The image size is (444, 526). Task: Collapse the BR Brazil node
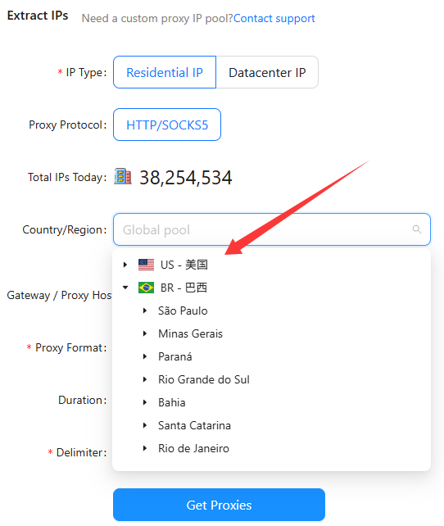125,288
